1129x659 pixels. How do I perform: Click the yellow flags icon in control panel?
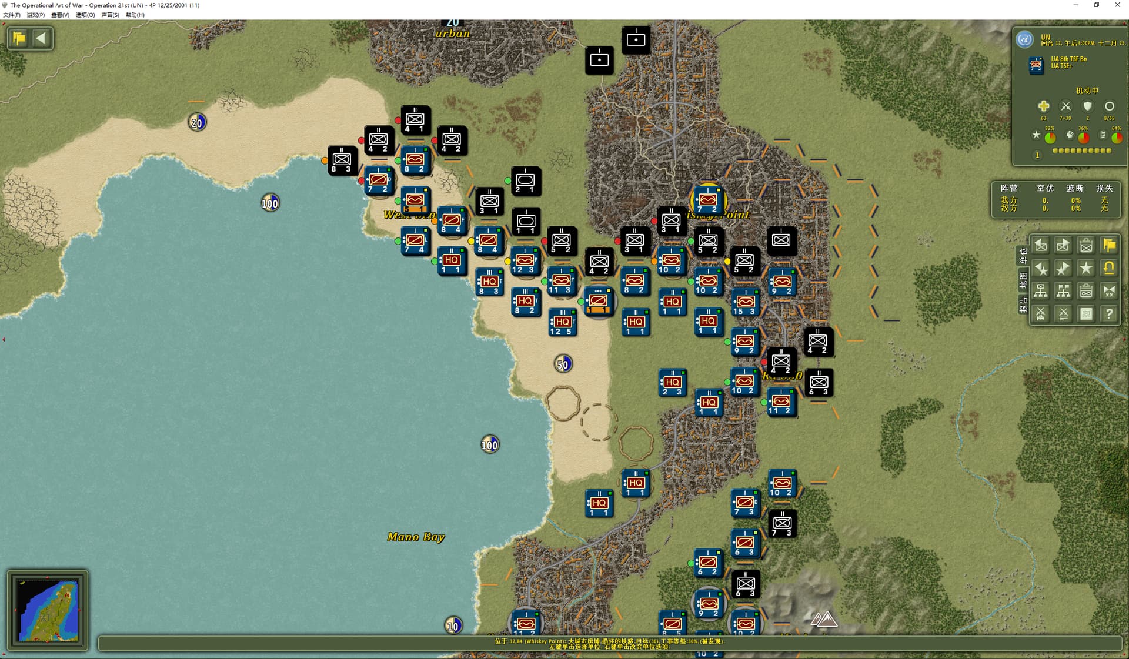pos(1109,245)
